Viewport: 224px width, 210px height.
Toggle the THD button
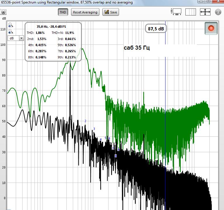63,12
